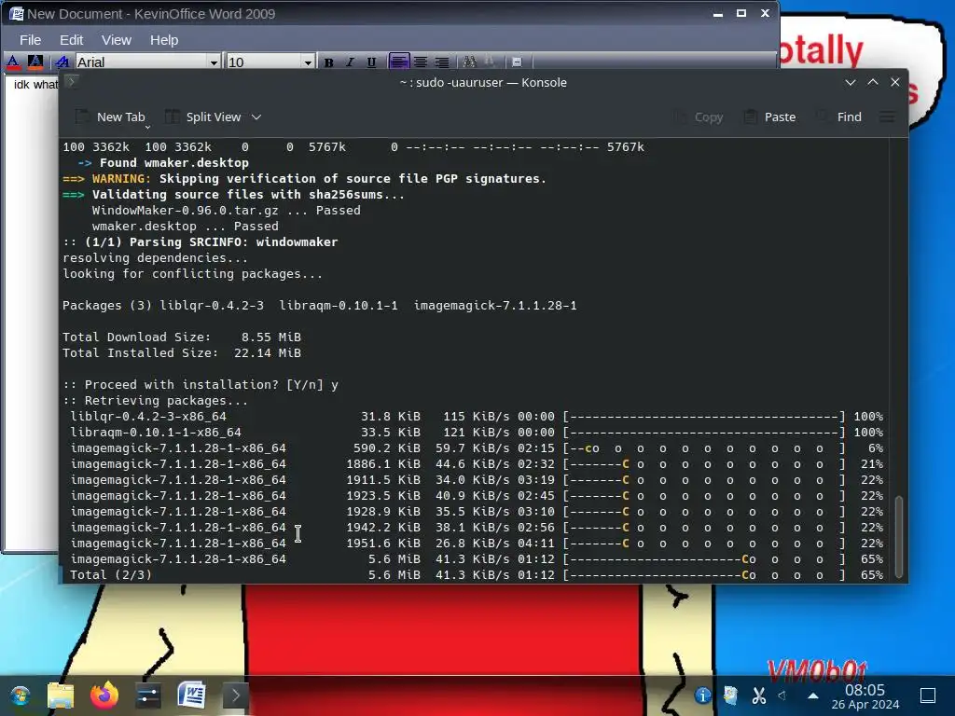Click the Word document icon in title bar
955x716 pixels.
click(x=16, y=13)
